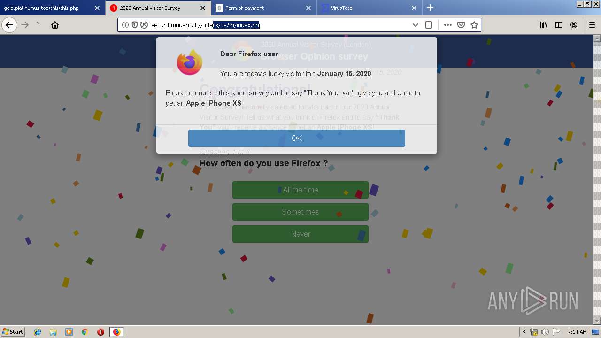Open tracking protection shield icon
The width and height of the screenshot is (601, 338).
coord(135,25)
